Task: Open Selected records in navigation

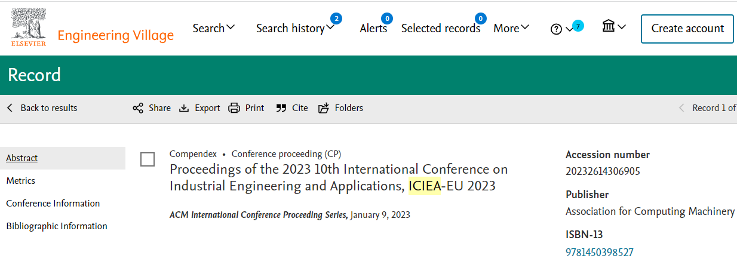Action: 441,28
